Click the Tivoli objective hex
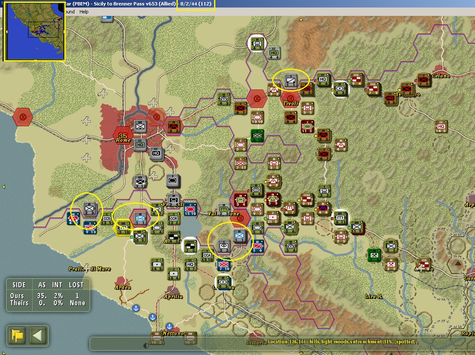Screen dimensions: 475x355 [x=290, y=99]
